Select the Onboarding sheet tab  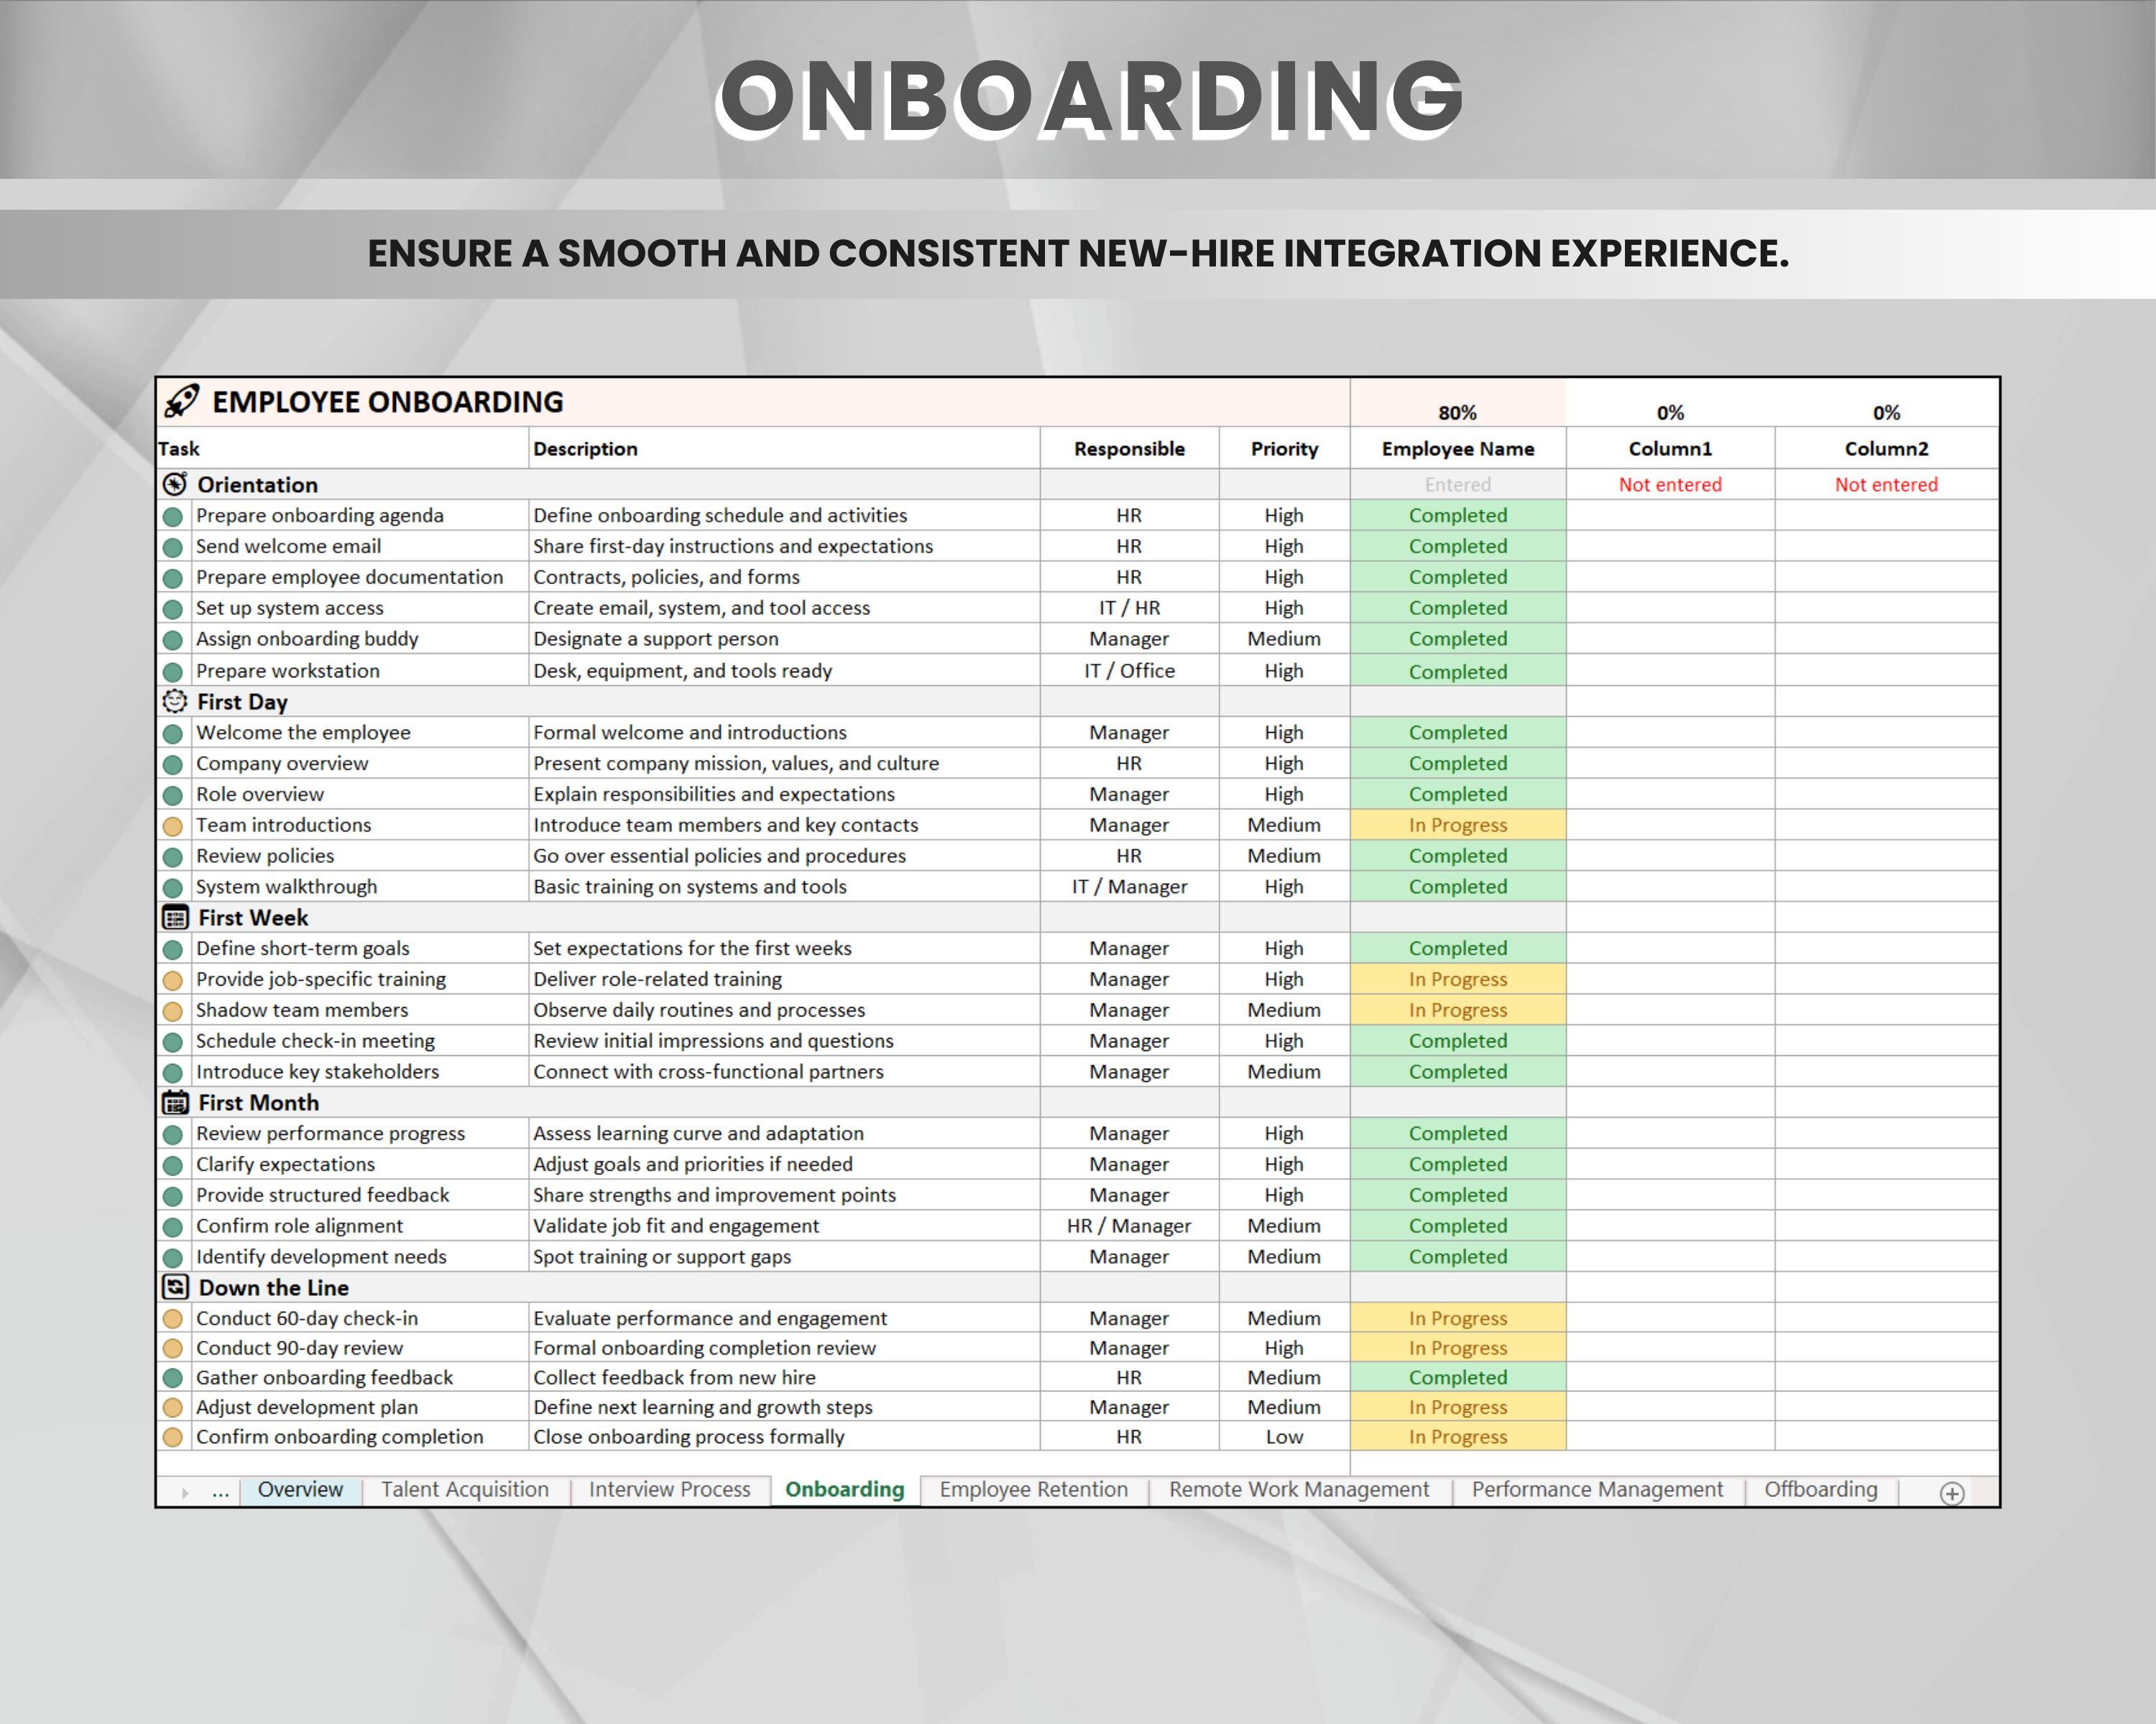coord(845,1489)
